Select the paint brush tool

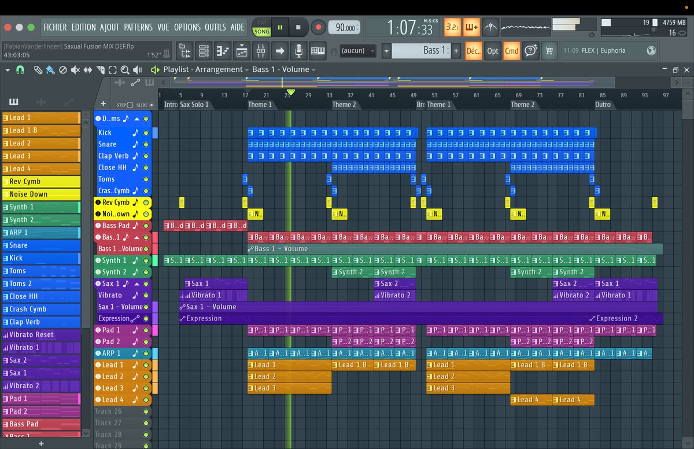point(50,70)
